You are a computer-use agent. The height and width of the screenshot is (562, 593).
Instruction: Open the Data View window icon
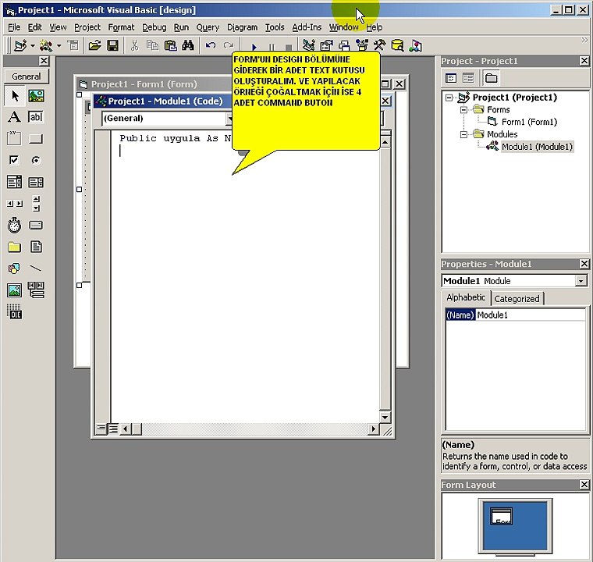(x=397, y=46)
